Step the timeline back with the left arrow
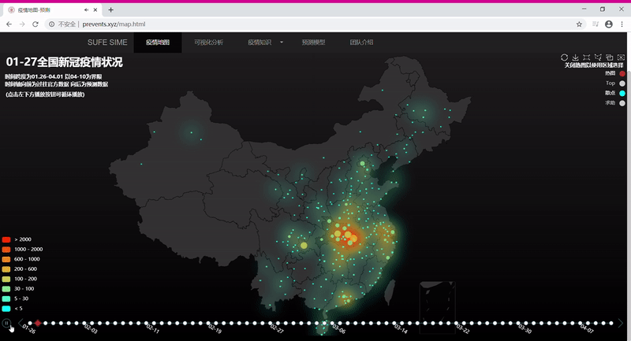This screenshot has width=631, height=341. tap(21, 323)
